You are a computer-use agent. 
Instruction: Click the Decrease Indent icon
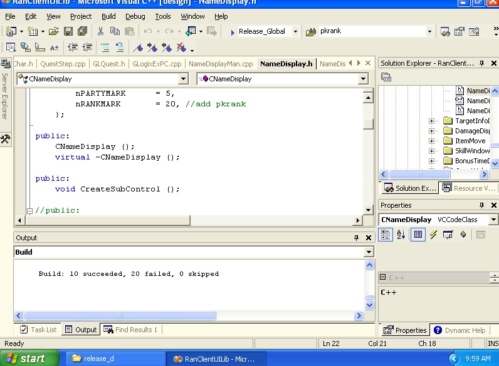point(73,48)
